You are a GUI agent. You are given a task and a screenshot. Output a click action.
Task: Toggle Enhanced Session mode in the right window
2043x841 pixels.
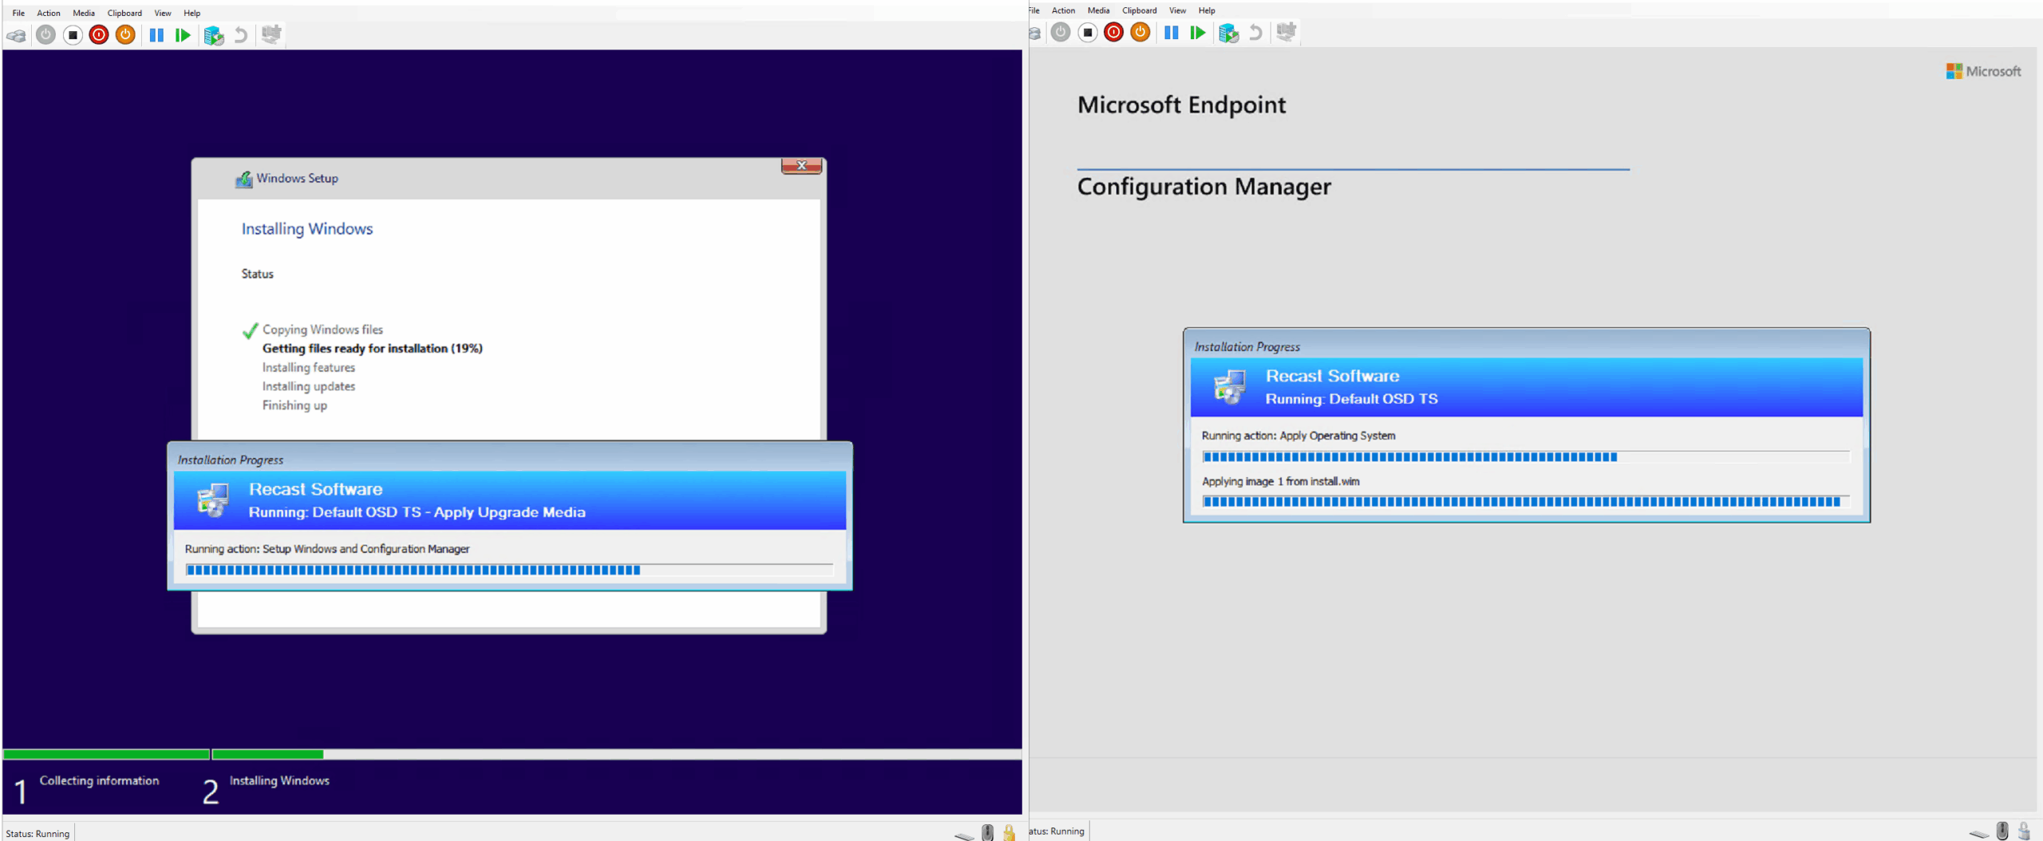[x=1285, y=33]
